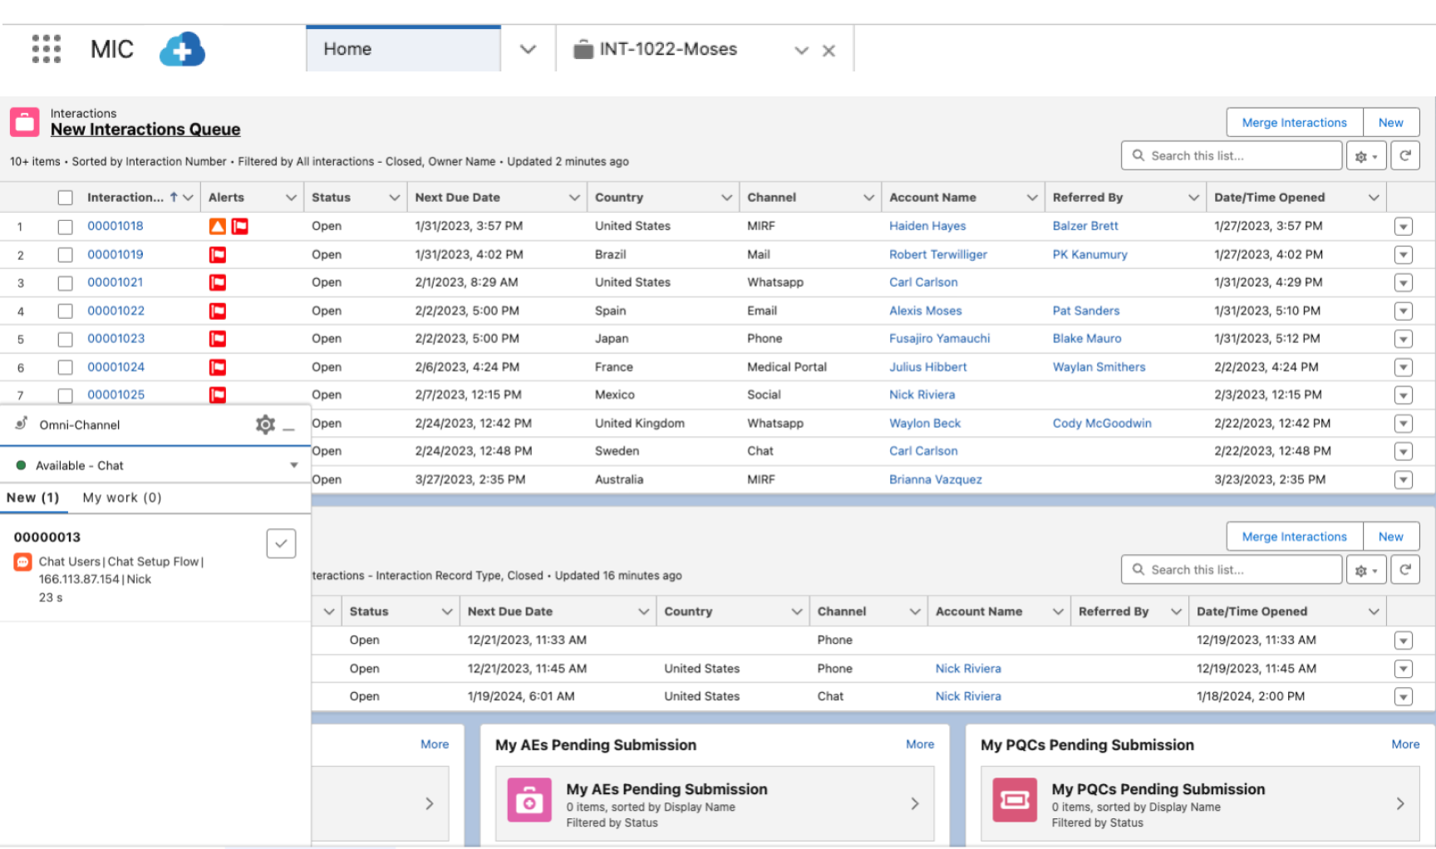The width and height of the screenshot is (1436, 849).
Task: Switch to the INT-1022-Moses tab
Action: (x=668, y=49)
